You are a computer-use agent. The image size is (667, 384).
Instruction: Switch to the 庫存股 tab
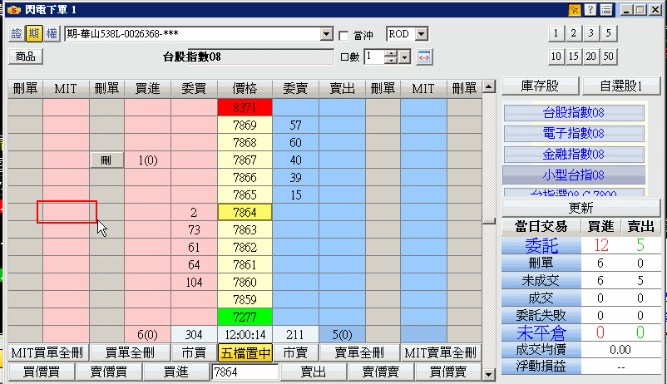tap(540, 86)
